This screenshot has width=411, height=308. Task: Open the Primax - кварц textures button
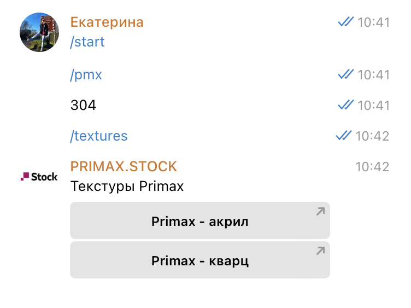tap(199, 260)
